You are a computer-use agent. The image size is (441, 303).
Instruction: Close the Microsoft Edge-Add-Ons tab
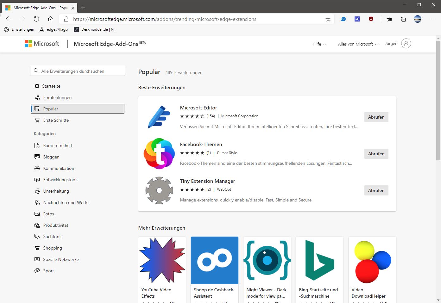[x=72, y=8]
